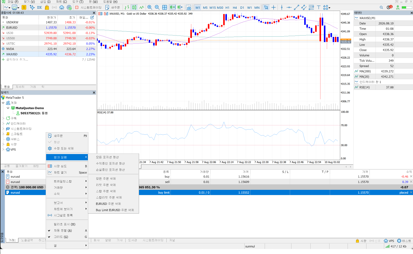Screen dimensions: 413x254
Task: Collapse the 잔액 balance summary row
Action: (x=8, y=187)
